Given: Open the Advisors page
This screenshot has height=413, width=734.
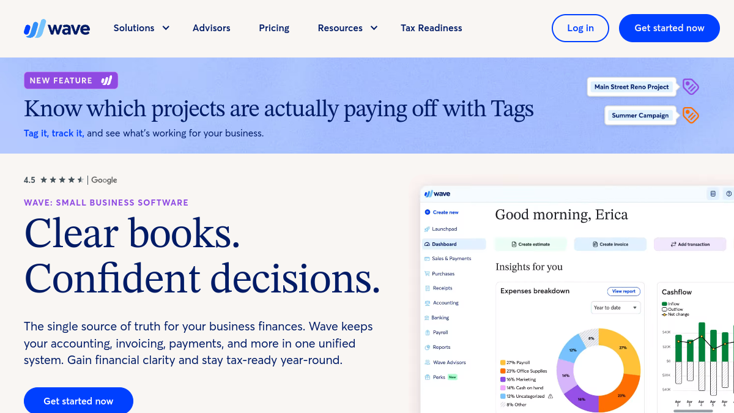Looking at the screenshot, I should (x=212, y=28).
